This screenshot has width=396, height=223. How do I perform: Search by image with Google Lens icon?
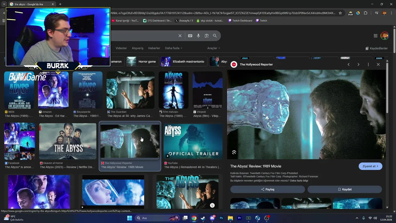coord(207,36)
